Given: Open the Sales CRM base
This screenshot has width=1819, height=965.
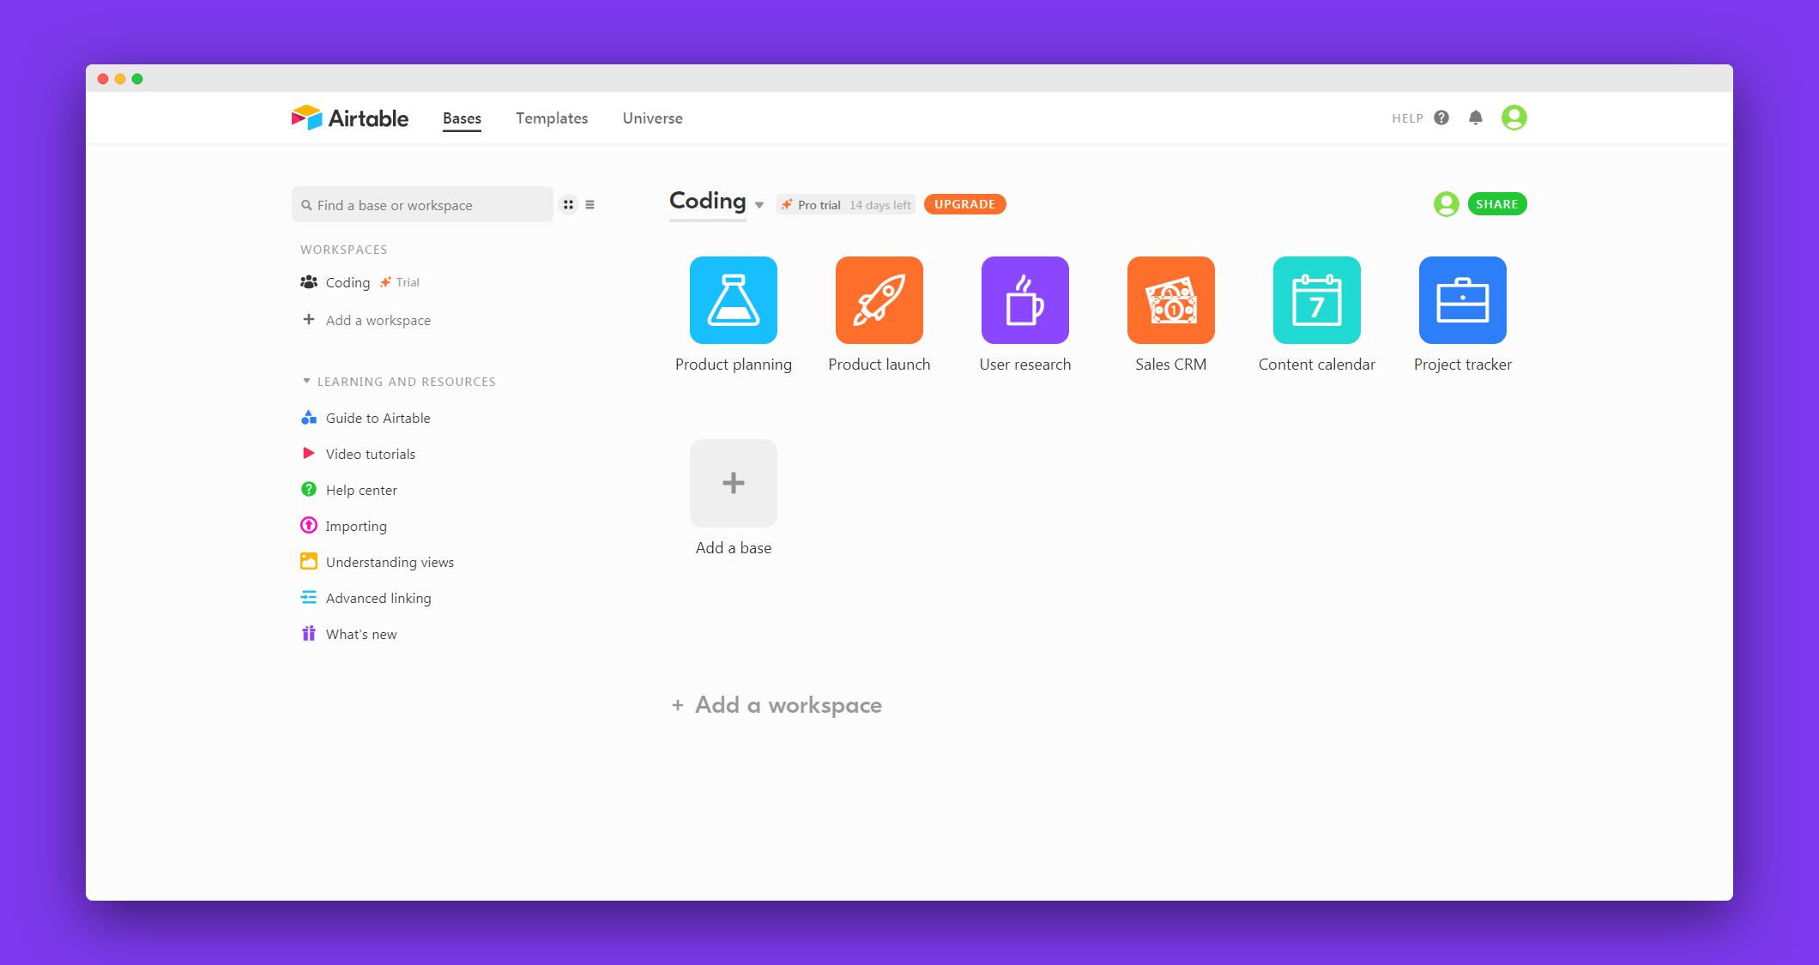Looking at the screenshot, I should 1170,300.
